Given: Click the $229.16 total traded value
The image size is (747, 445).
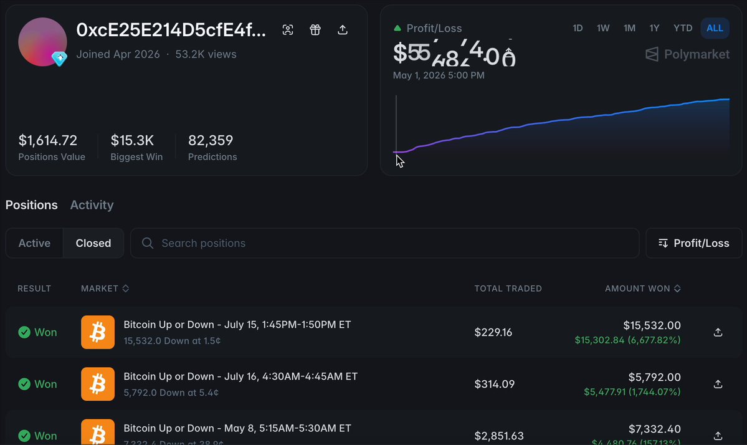Looking at the screenshot, I should click(493, 332).
